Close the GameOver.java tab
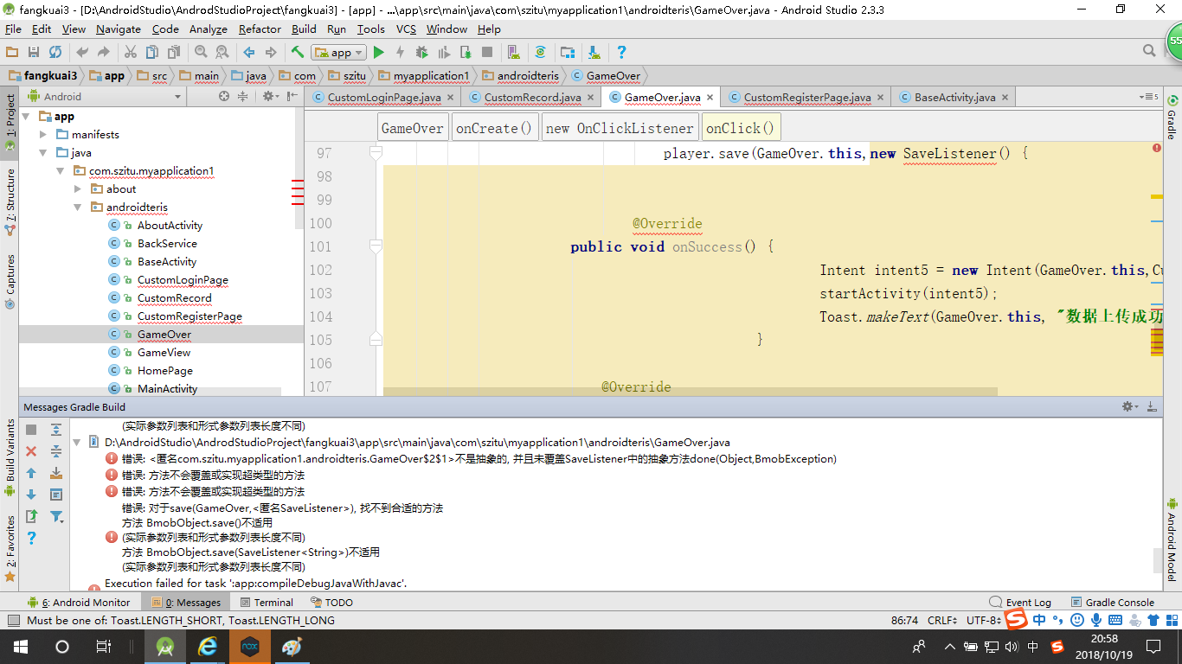Viewport: 1182px width, 664px height. point(710,98)
